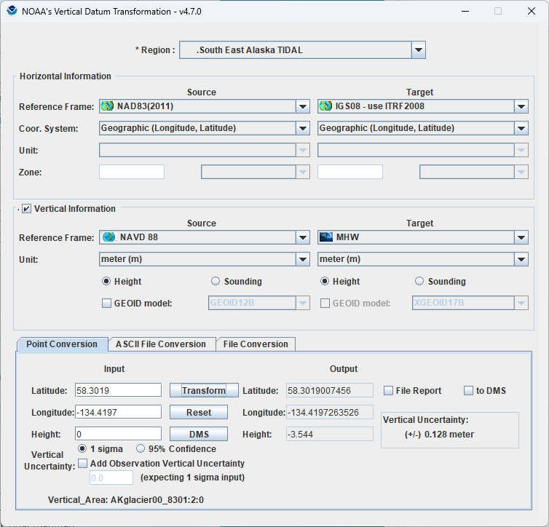Click the Vertical_Area AKglacier00_8301 text
Screen dimensions: 549x527
pyautogui.click(x=126, y=500)
